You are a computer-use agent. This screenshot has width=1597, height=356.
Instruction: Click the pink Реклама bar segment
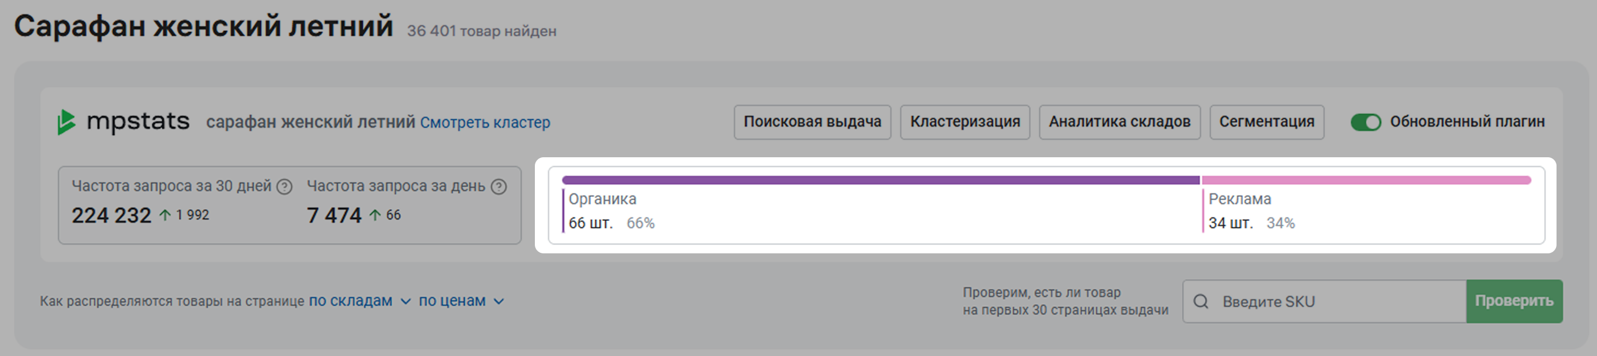1366,180
